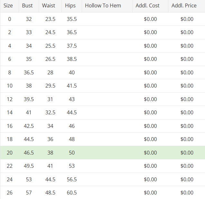
Task: Click Hollow To Hem cell for size 12
Action: click(107, 99)
